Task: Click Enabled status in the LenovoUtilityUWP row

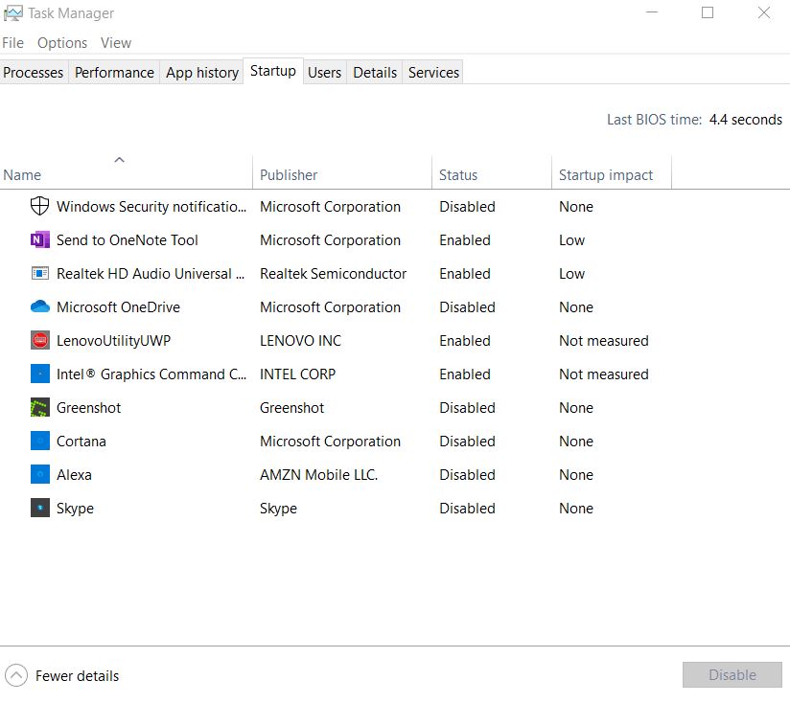Action: tap(465, 341)
